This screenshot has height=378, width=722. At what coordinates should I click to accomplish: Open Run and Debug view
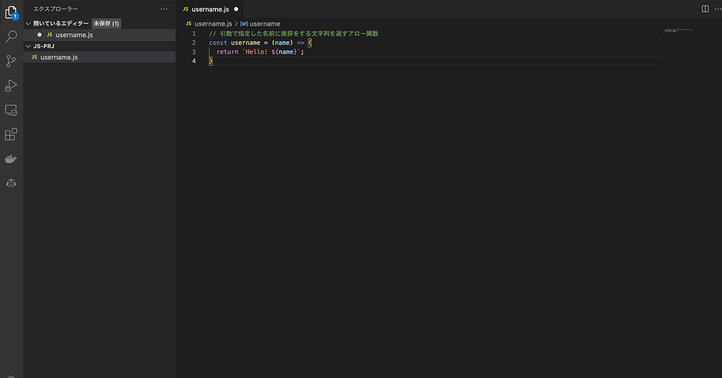click(x=11, y=86)
